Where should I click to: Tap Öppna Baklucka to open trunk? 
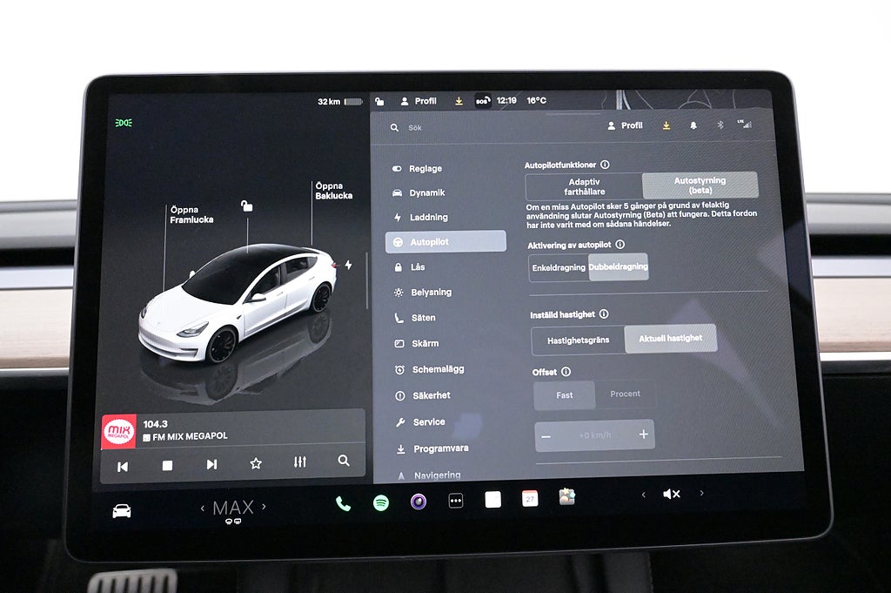(333, 191)
